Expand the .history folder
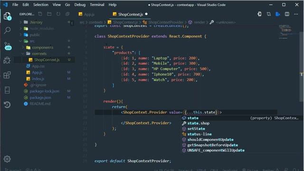The image size is (304, 171). tap(36, 22)
